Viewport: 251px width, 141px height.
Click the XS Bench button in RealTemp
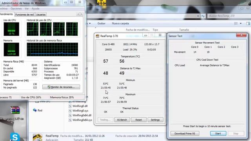click(x=122, y=120)
